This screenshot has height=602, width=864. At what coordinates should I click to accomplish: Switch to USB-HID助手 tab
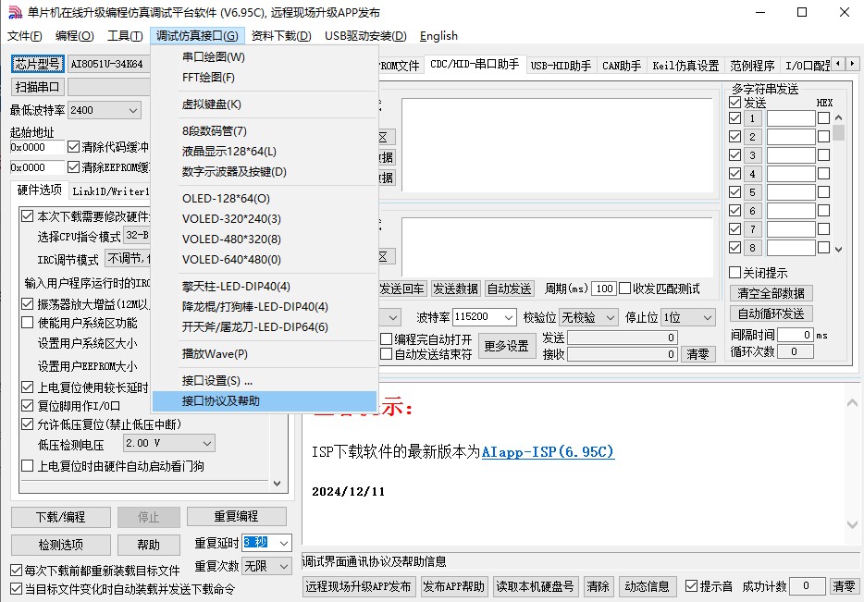tap(561, 66)
